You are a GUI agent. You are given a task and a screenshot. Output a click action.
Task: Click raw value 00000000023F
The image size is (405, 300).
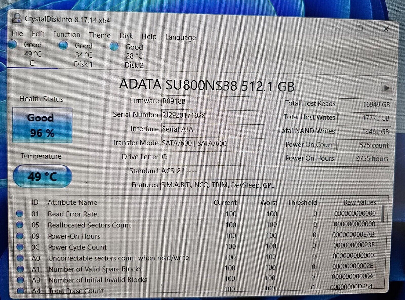point(354,245)
